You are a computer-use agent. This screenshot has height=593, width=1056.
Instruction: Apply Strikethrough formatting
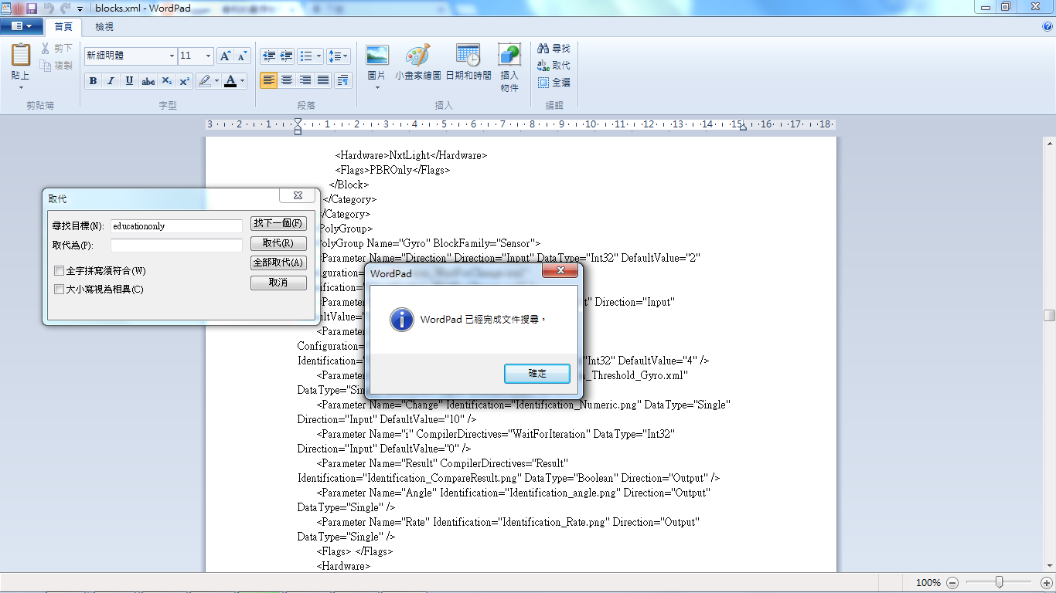click(148, 81)
